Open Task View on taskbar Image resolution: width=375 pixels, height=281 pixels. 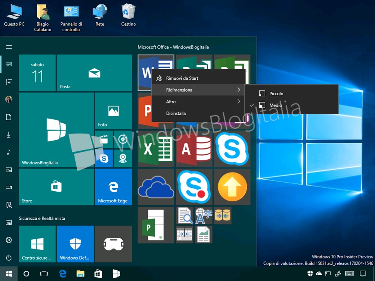point(44,274)
